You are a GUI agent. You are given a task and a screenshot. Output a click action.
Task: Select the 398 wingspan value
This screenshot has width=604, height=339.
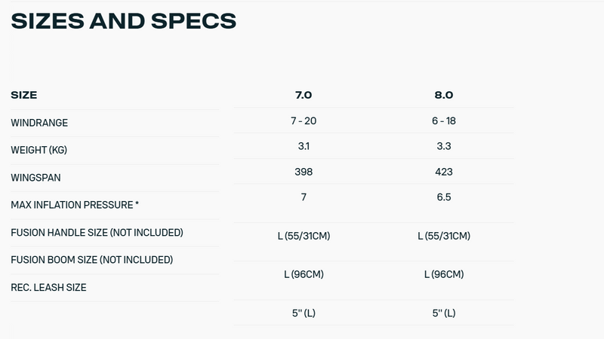[304, 172]
